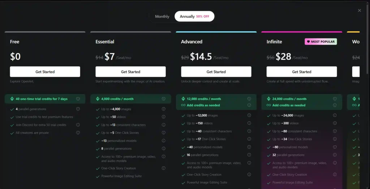Click the 40 one-time trial credits banner
This screenshot has width=370, height=189.
(x=45, y=99)
